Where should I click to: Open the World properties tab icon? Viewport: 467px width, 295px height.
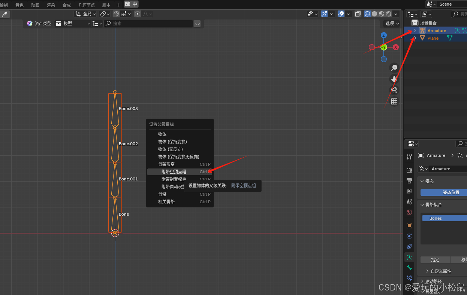click(x=409, y=212)
